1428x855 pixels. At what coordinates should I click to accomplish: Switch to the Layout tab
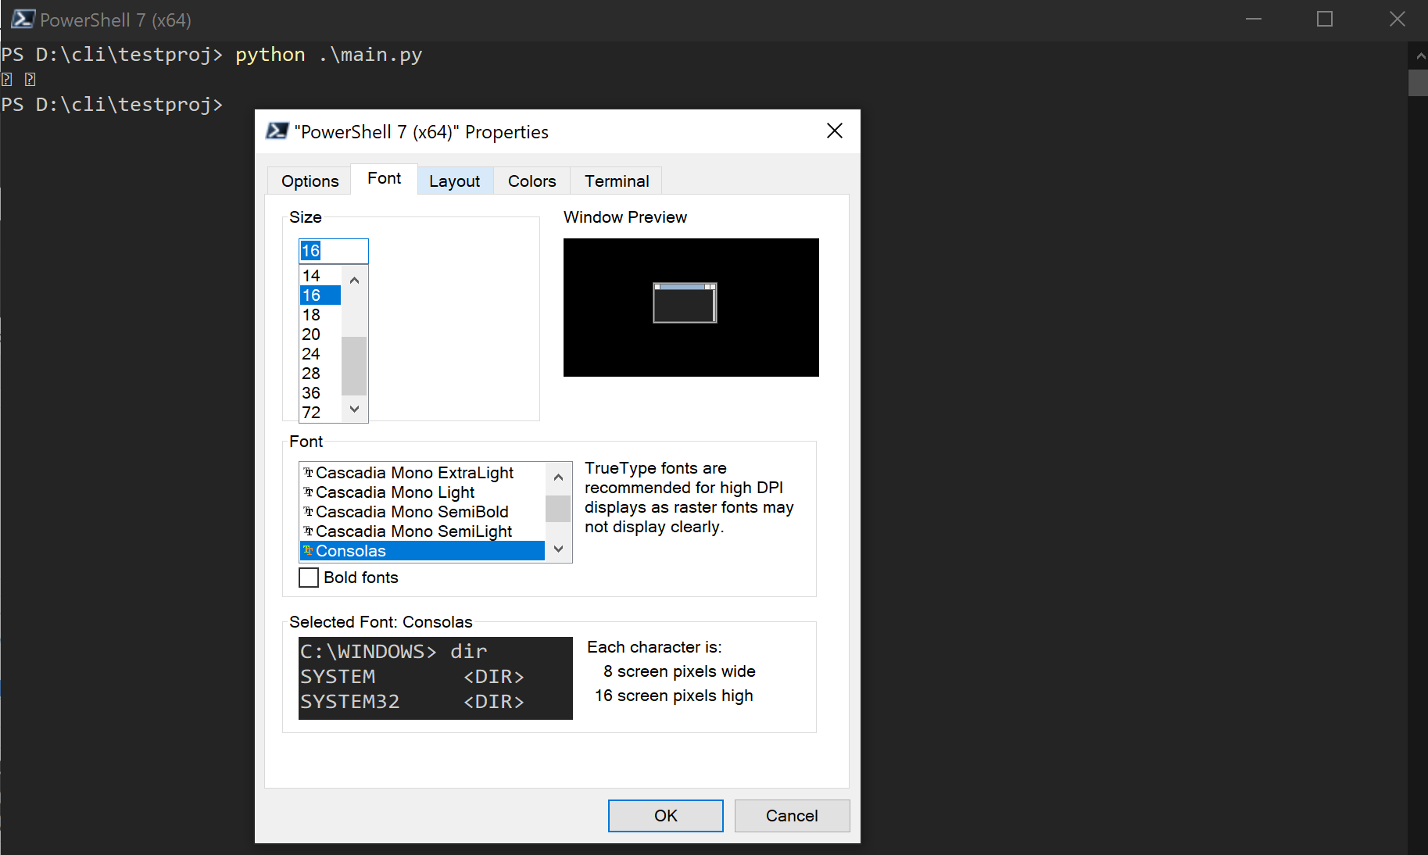click(x=455, y=181)
